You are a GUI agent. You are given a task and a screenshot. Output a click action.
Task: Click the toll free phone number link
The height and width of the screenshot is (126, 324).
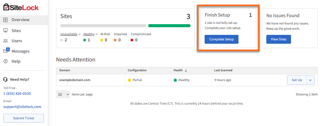[x=17, y=94]
